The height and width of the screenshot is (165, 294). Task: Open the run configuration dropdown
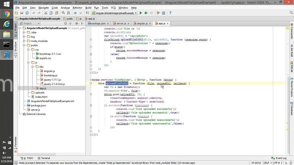114,13
